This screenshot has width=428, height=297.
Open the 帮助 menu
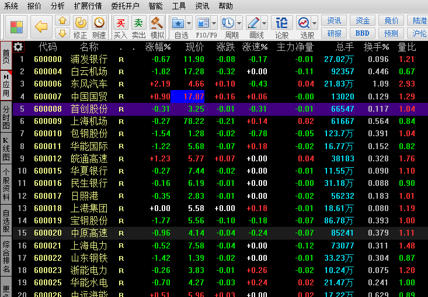226,6
